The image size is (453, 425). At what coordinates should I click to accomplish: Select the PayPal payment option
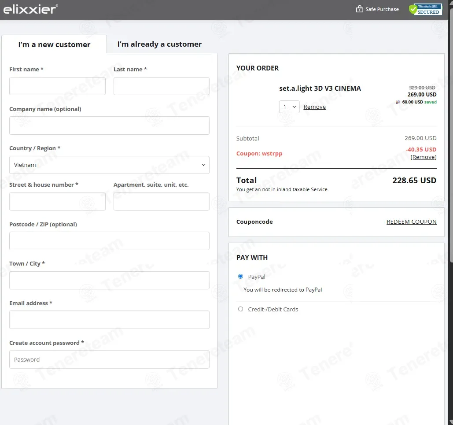[x=240, y=277]
